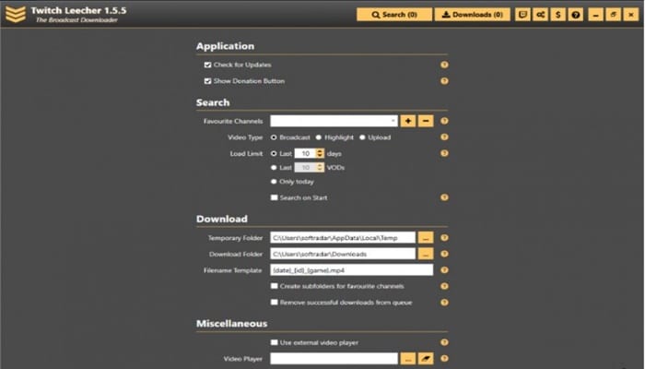Show help for Temporary Folder
This screenshot has height=369, width=645.
[444, 238]
